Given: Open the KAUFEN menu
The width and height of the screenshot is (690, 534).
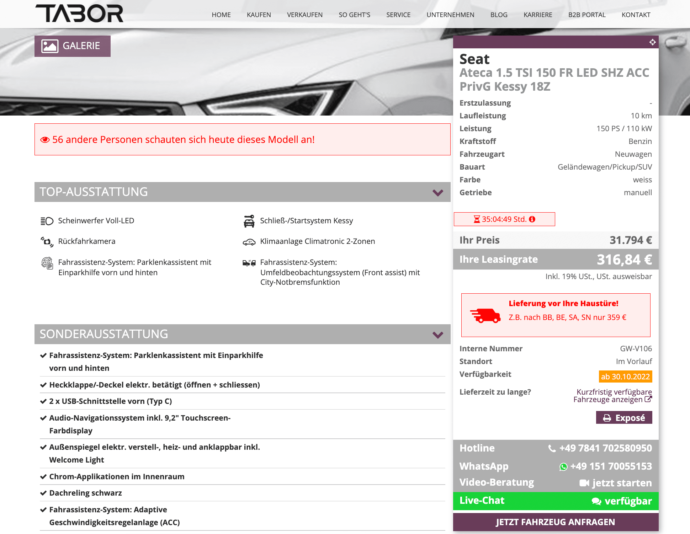Looking at the screenshot, I should (x=259, y=15).
